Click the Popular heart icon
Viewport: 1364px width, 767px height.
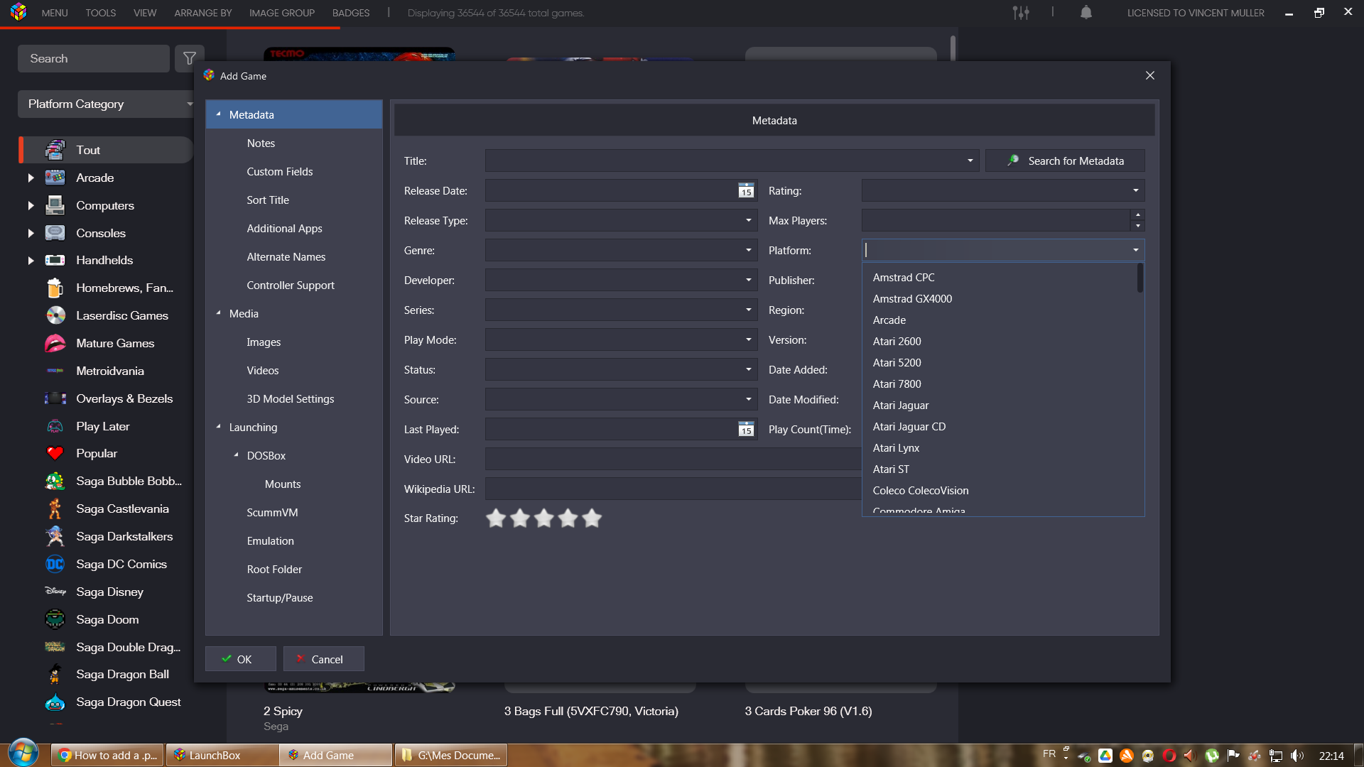tap(55, 453)
